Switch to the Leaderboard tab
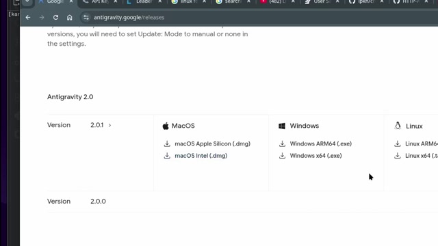This screenshot has width=438, height=246. click(144, 1)
